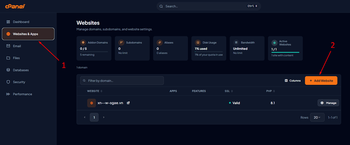The width and height of the screenshot is (350, 145).
Task: Go to next page arrow
Action: [104, 117]
